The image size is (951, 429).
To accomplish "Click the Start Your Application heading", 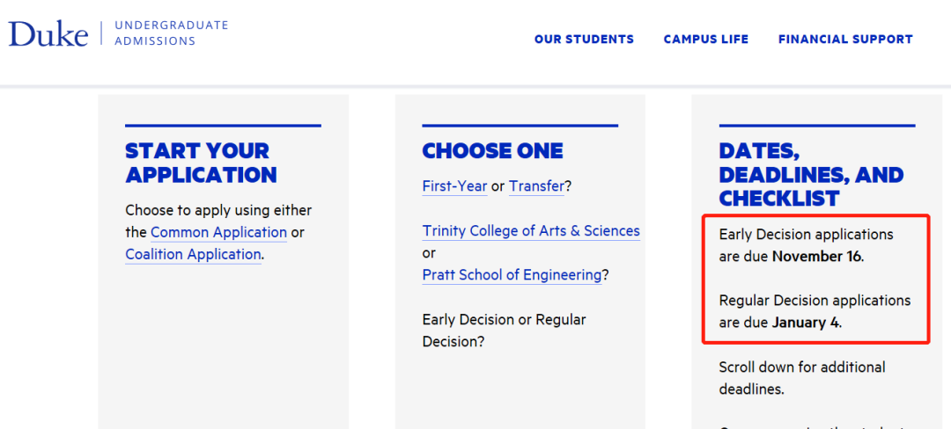I will [x=201, y=163].
